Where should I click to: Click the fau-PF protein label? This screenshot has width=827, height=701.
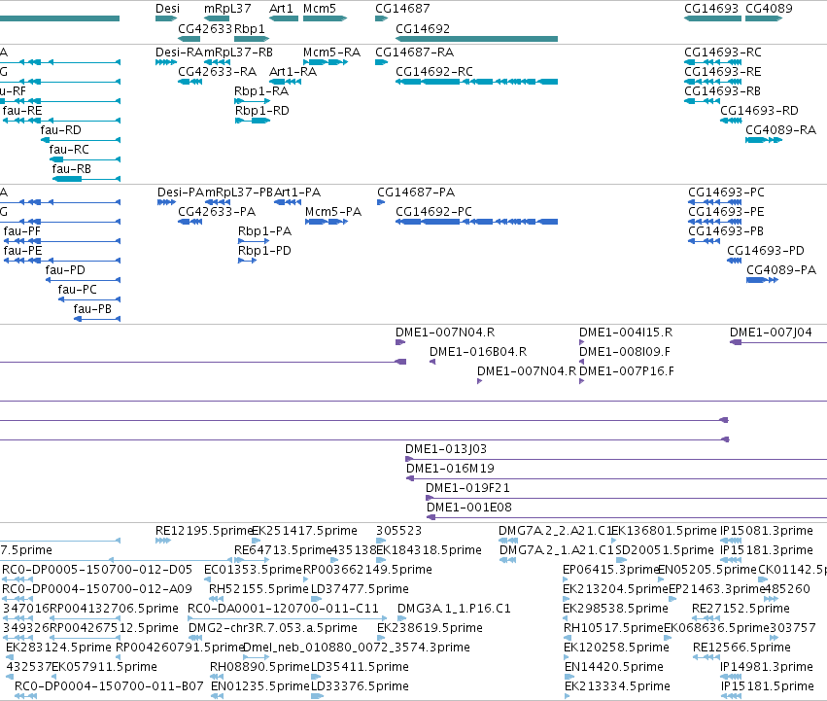(x=21, y=231)
